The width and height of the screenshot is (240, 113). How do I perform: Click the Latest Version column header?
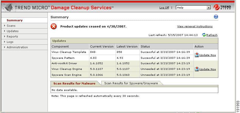pos(128,46)
